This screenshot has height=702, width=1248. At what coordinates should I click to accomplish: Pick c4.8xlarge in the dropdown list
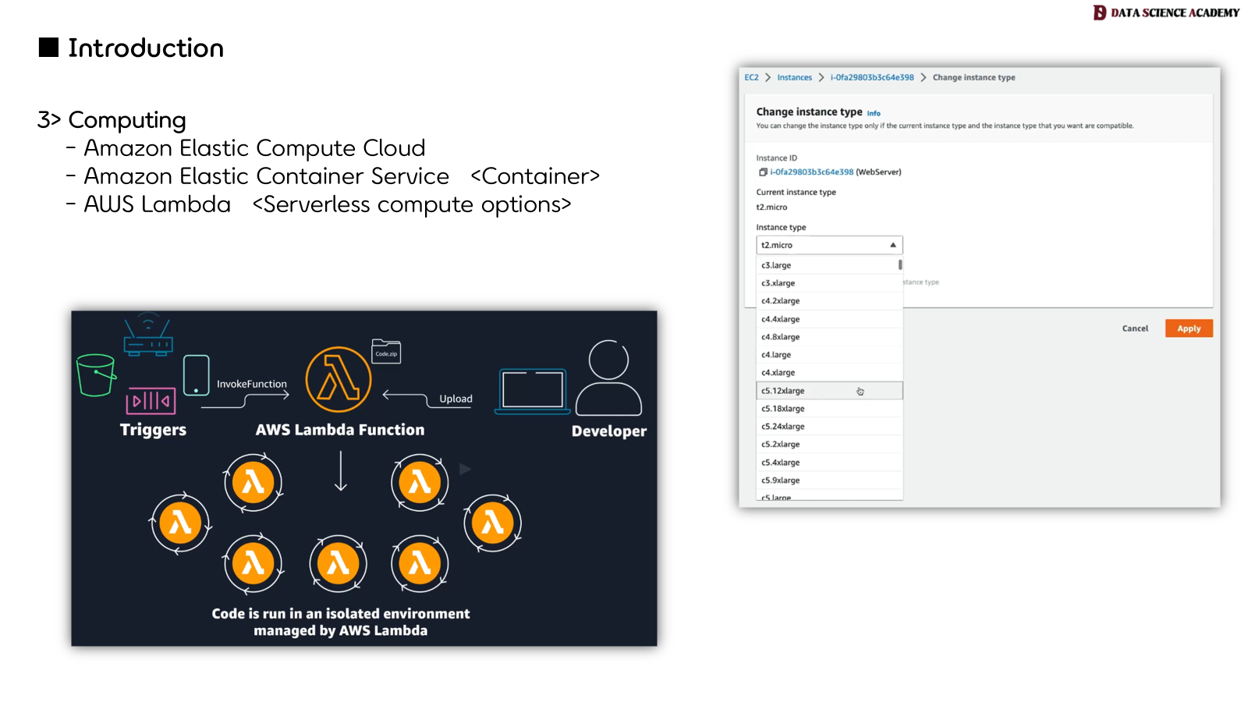pos(829,337)
